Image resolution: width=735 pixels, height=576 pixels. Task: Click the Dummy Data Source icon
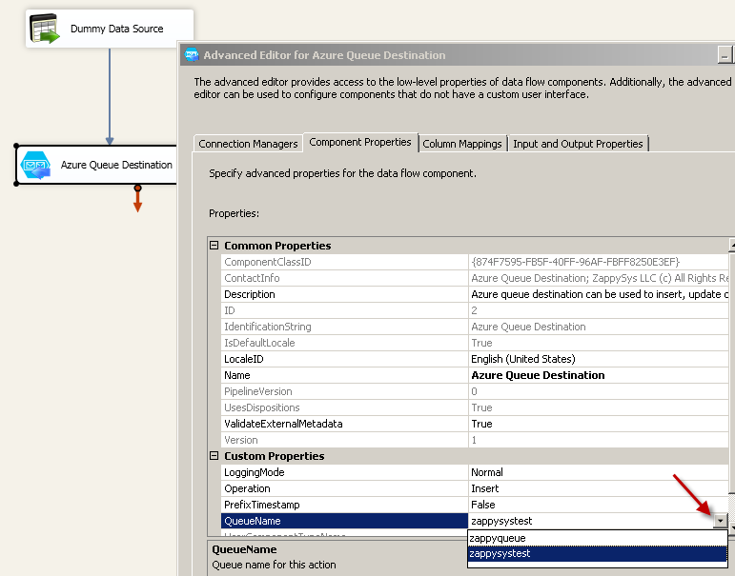pos(45,29)
